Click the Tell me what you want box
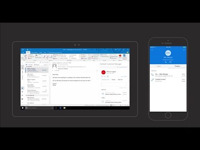 click(55, 52)
